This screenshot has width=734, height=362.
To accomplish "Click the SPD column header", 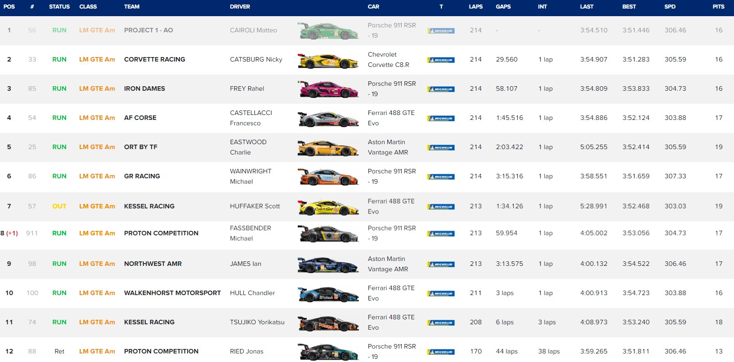I will pyautogui.click(x=670, y=7).
